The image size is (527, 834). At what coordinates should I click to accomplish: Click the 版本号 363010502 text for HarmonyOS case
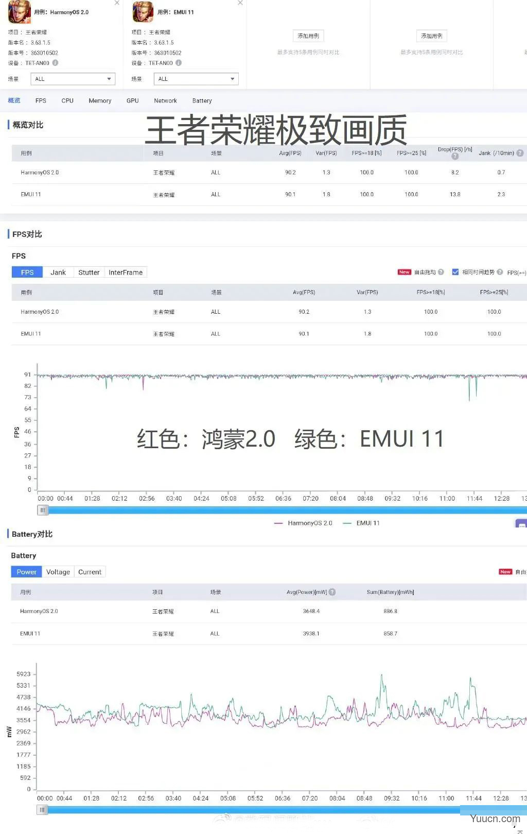point(33,53)
